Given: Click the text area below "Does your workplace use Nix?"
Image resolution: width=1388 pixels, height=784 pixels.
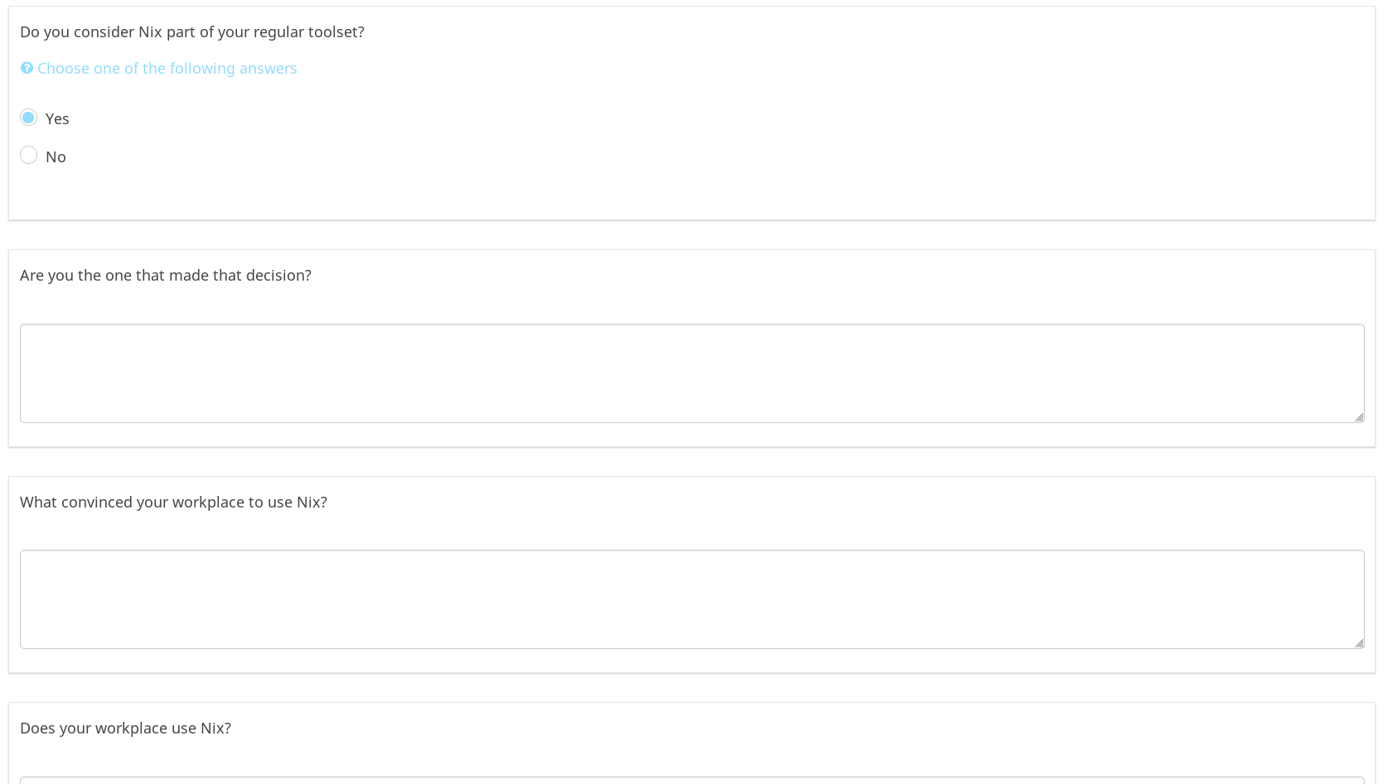Looking at the screenshot, I should click(691, 780).
